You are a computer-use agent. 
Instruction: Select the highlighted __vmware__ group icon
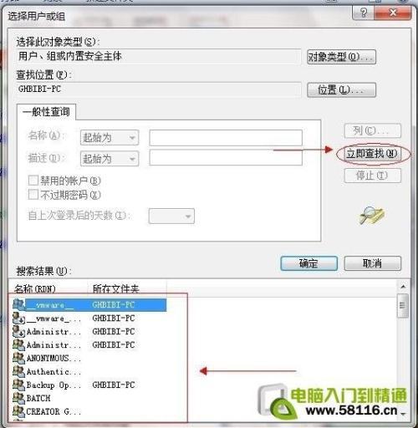pyautogui.click(x=19, y=304)
